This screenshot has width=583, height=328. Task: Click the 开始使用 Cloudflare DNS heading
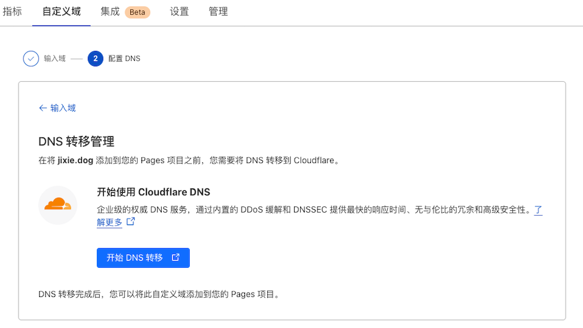coord(154,192)
